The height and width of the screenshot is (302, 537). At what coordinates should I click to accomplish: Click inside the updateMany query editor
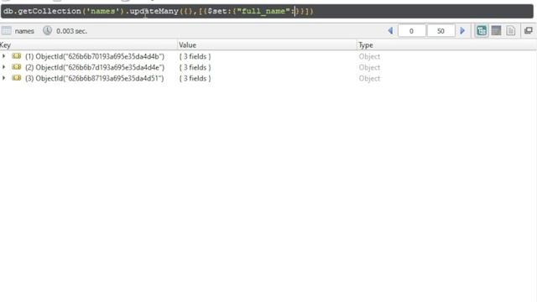tap(267, 11)
